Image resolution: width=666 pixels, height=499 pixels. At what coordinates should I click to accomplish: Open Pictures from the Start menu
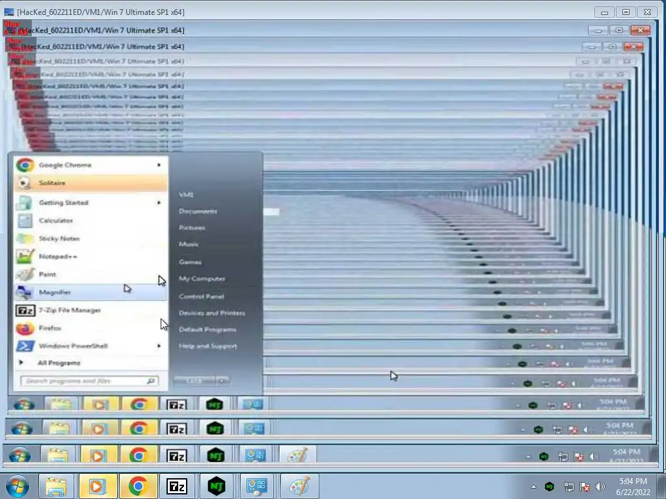[x=192, y=227]
